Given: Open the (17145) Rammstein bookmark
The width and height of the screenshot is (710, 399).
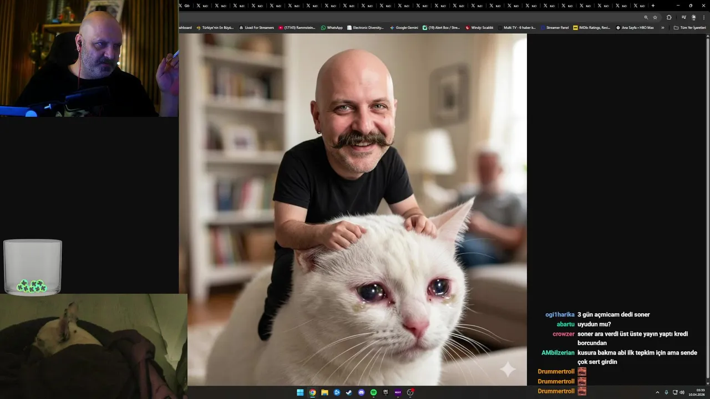Looking at the screenshot, I should [x=297, y=27].
